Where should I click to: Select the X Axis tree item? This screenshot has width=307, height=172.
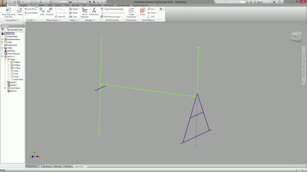(x=14, y=71)
